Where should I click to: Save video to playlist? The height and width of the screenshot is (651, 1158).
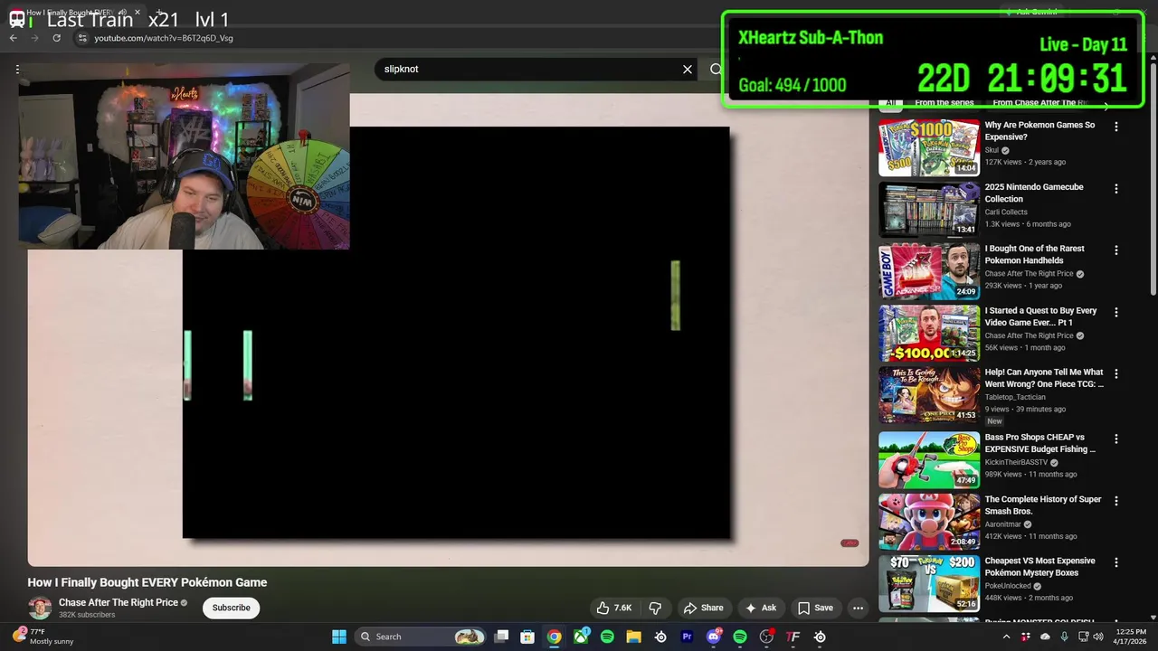coord(814,608)
